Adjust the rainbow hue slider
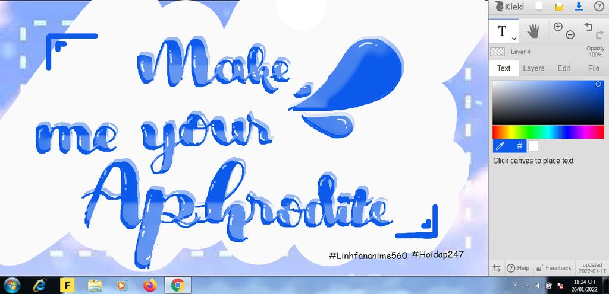Screen dimensions: 609x294 click(x=548, y=132)
